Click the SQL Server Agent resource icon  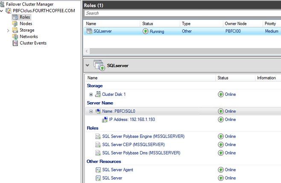click(98, 170)
